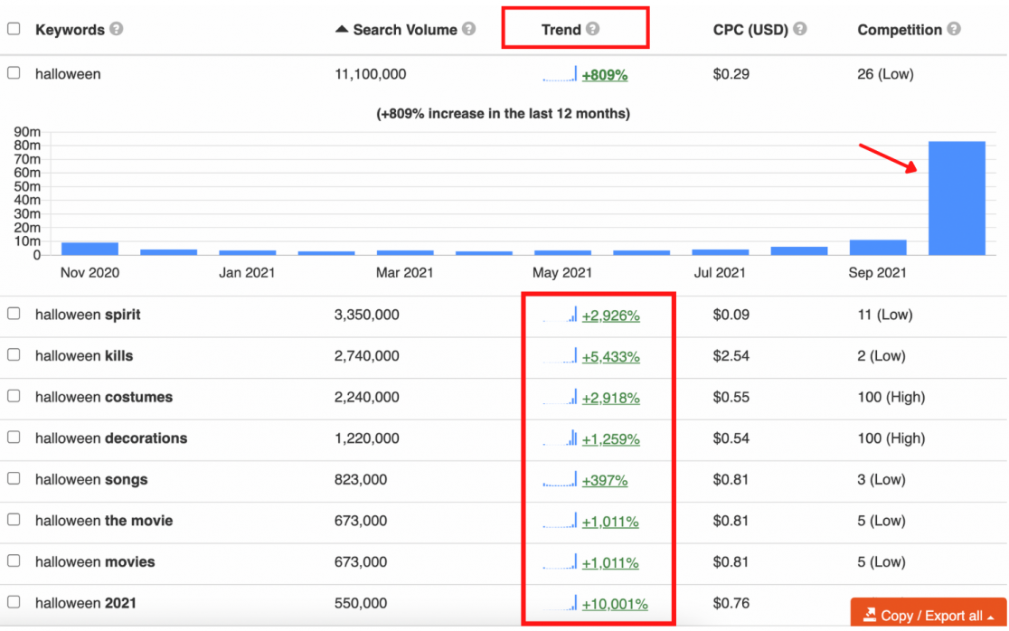Image resolution: width=1009 pixels, height=631 pixels.
Task: Click the Competition column header
Action: pos(901,29)
